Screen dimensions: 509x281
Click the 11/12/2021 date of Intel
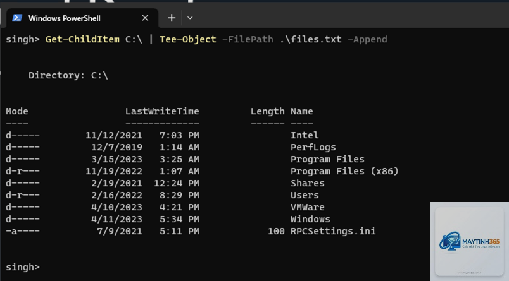coord(114,135)
